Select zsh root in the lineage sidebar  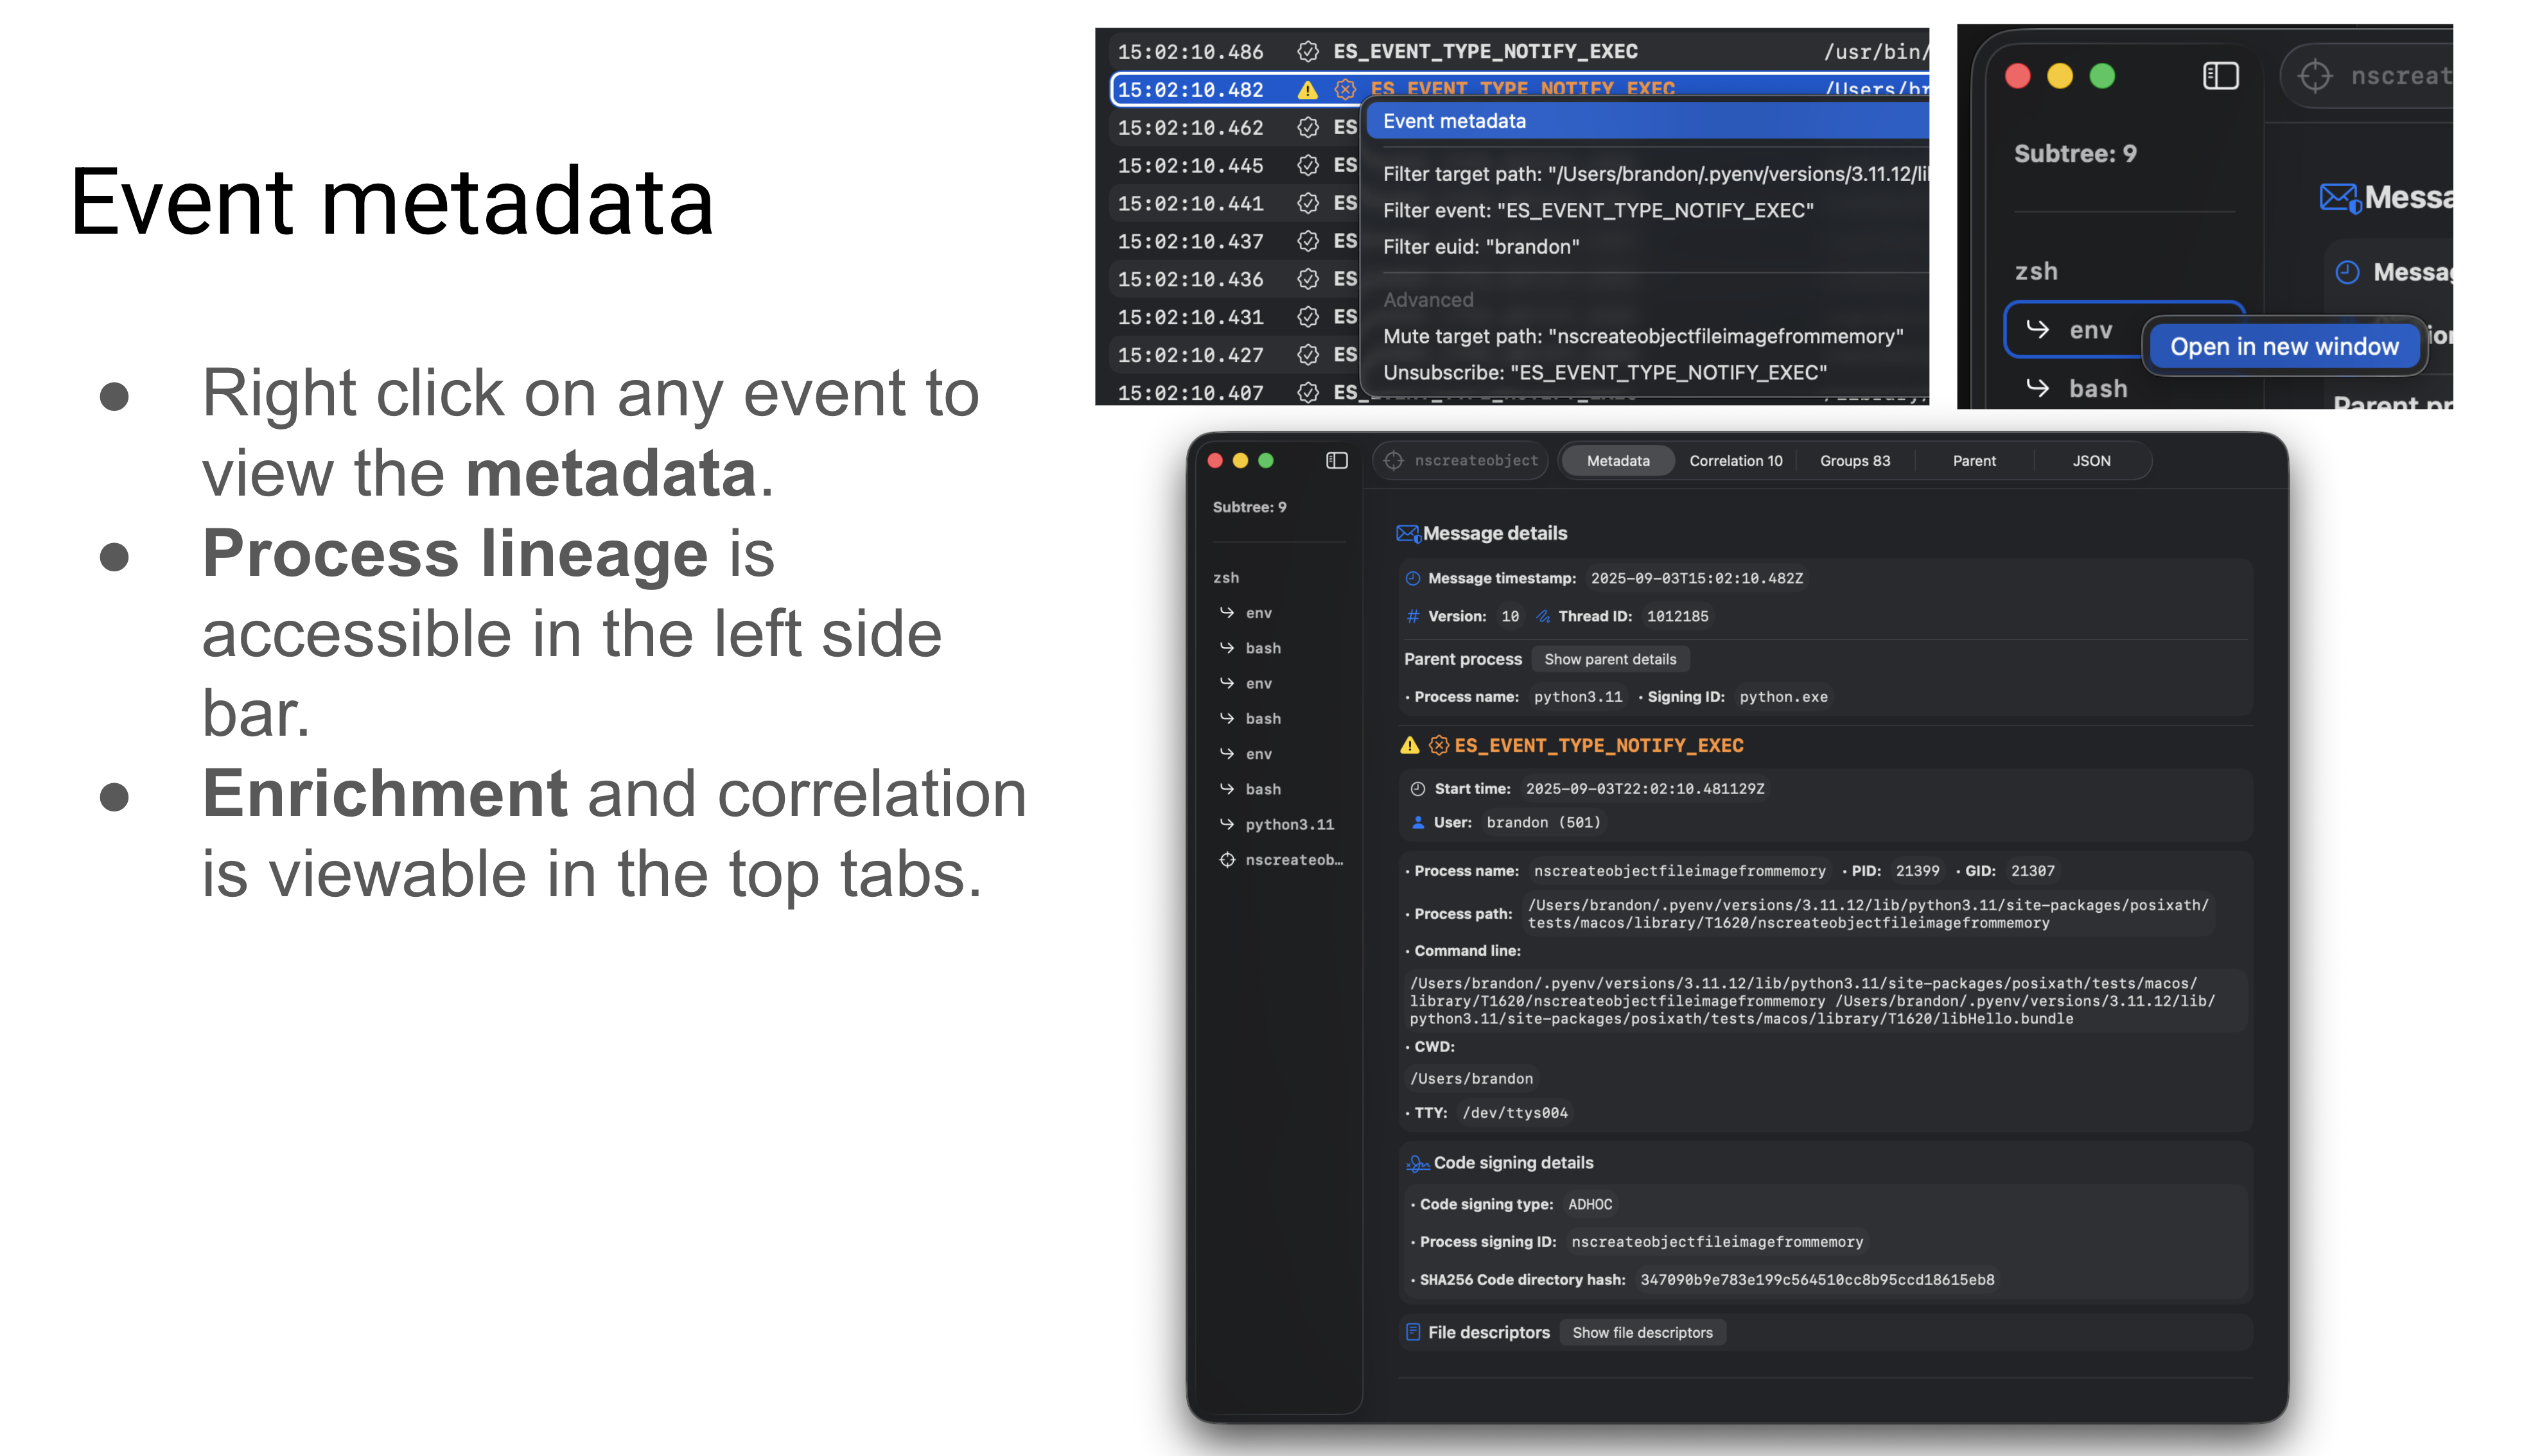tap(1225, 578)
